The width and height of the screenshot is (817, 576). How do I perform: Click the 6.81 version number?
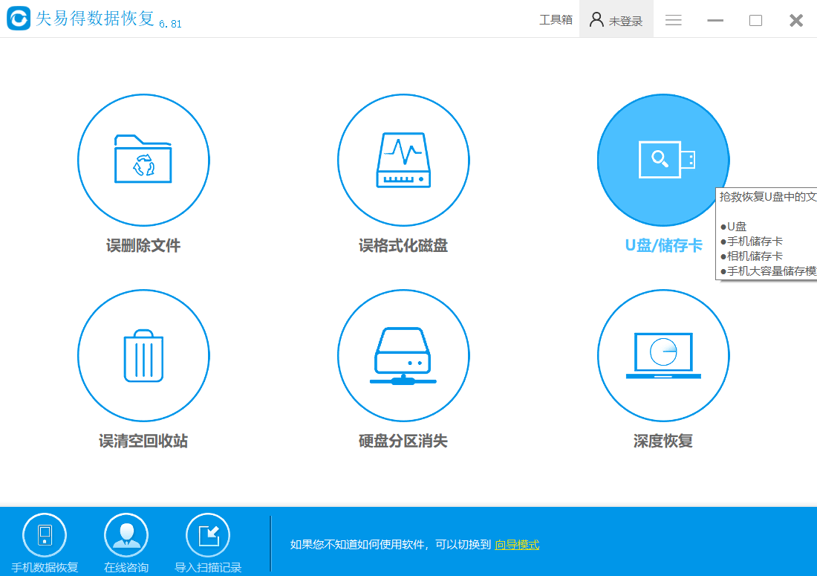(x=170, y=24)
